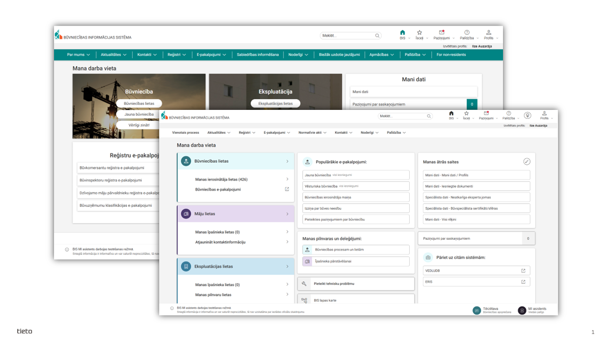Open the For non-residents menu item
The height and width of the screenshot is (344, 612).
tap(451, 54)
